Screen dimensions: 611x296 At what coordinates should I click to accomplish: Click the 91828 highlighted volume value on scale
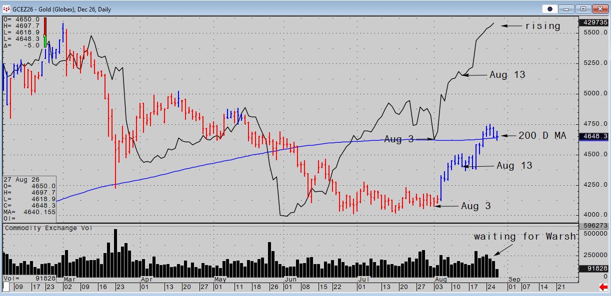coord(594,269)
